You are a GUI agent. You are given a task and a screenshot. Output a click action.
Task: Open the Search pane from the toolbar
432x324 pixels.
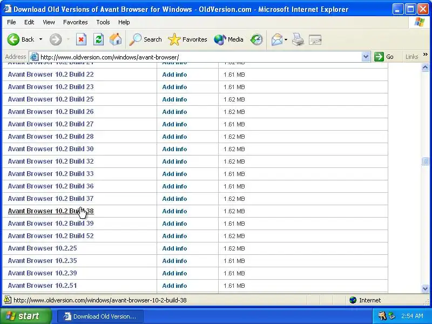coord(145,39)
